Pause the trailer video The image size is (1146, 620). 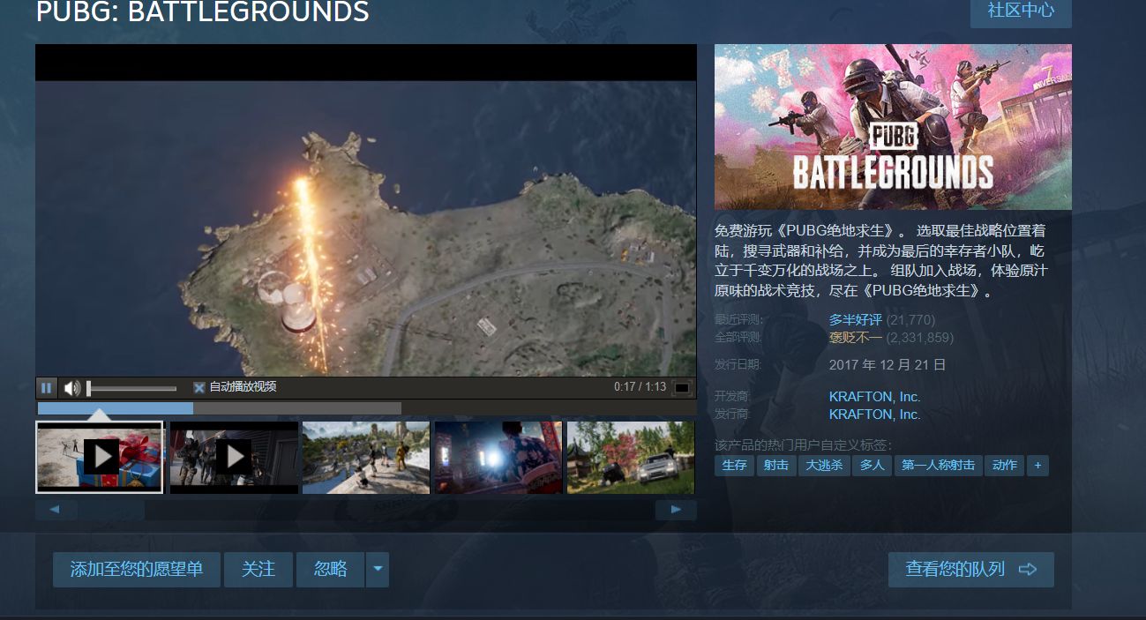(46, 387)
